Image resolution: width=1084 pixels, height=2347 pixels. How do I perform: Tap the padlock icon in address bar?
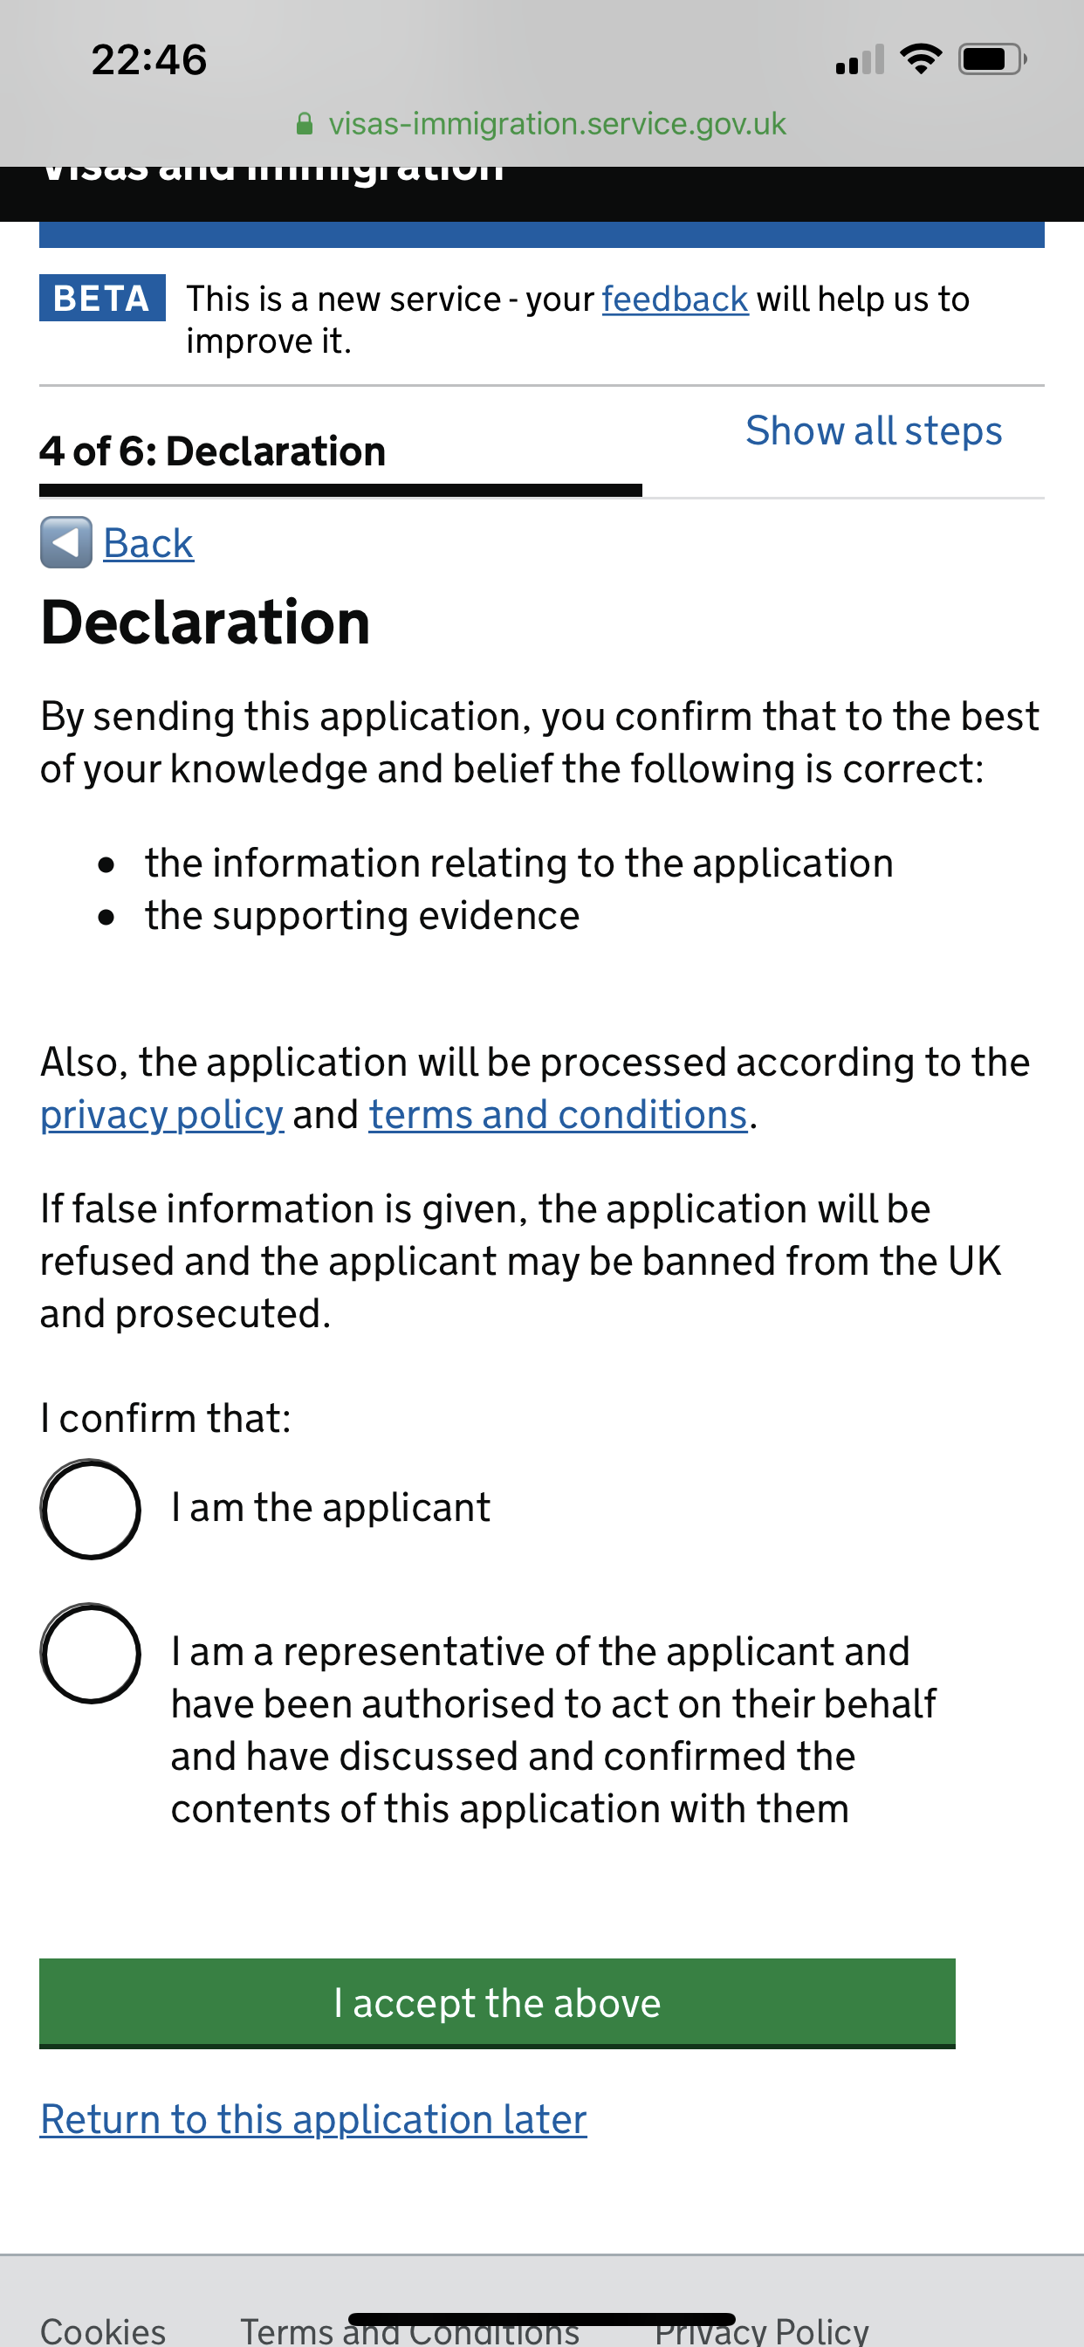point(305,124)
